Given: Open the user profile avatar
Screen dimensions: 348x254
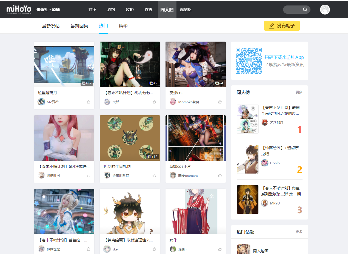Looking at the screenshot, I should coord(325,10).
